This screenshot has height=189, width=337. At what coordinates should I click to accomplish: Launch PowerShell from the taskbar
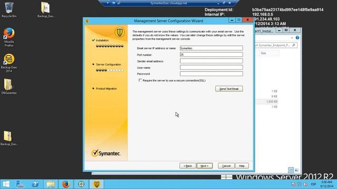click(35, 184)
